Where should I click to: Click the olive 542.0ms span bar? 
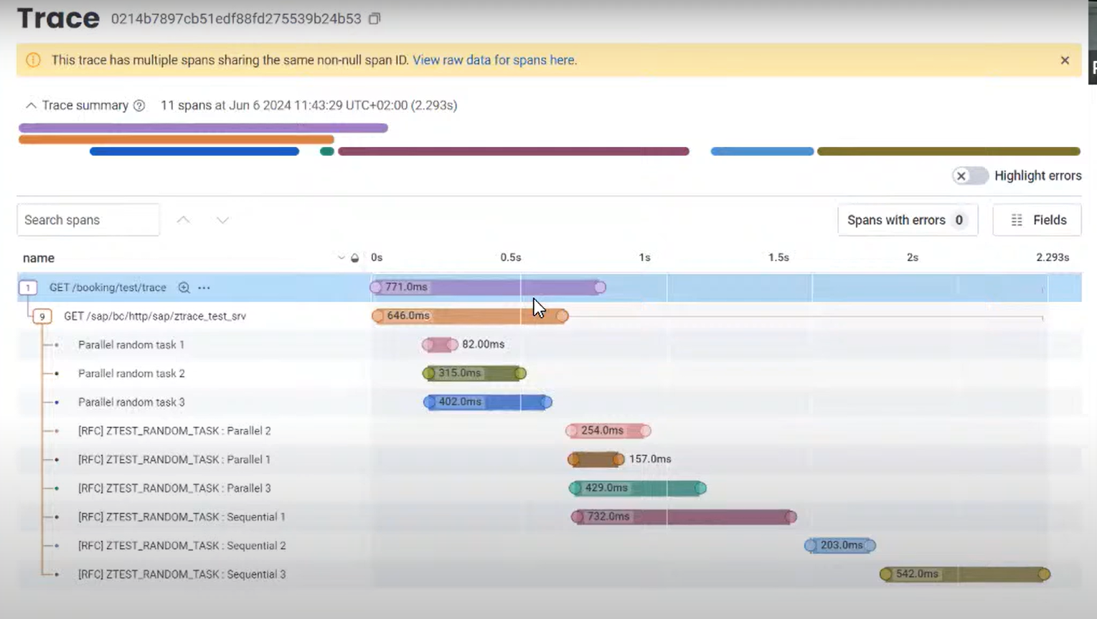[x=965, y=574]
